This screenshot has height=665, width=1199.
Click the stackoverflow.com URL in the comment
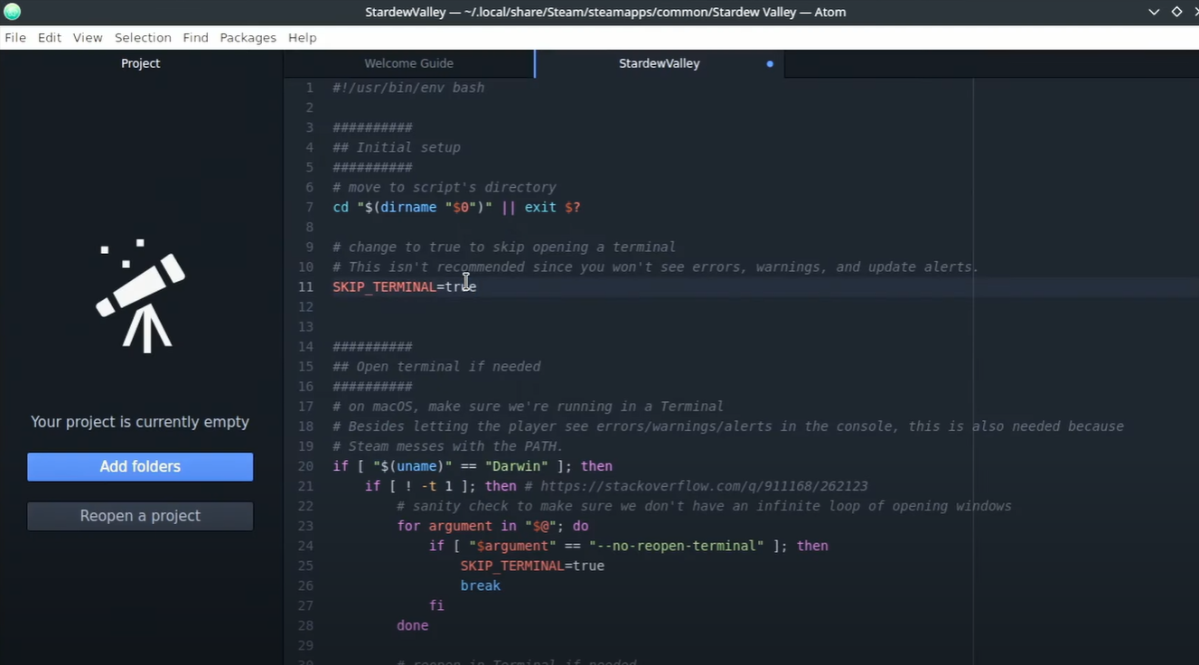(704, 485)
